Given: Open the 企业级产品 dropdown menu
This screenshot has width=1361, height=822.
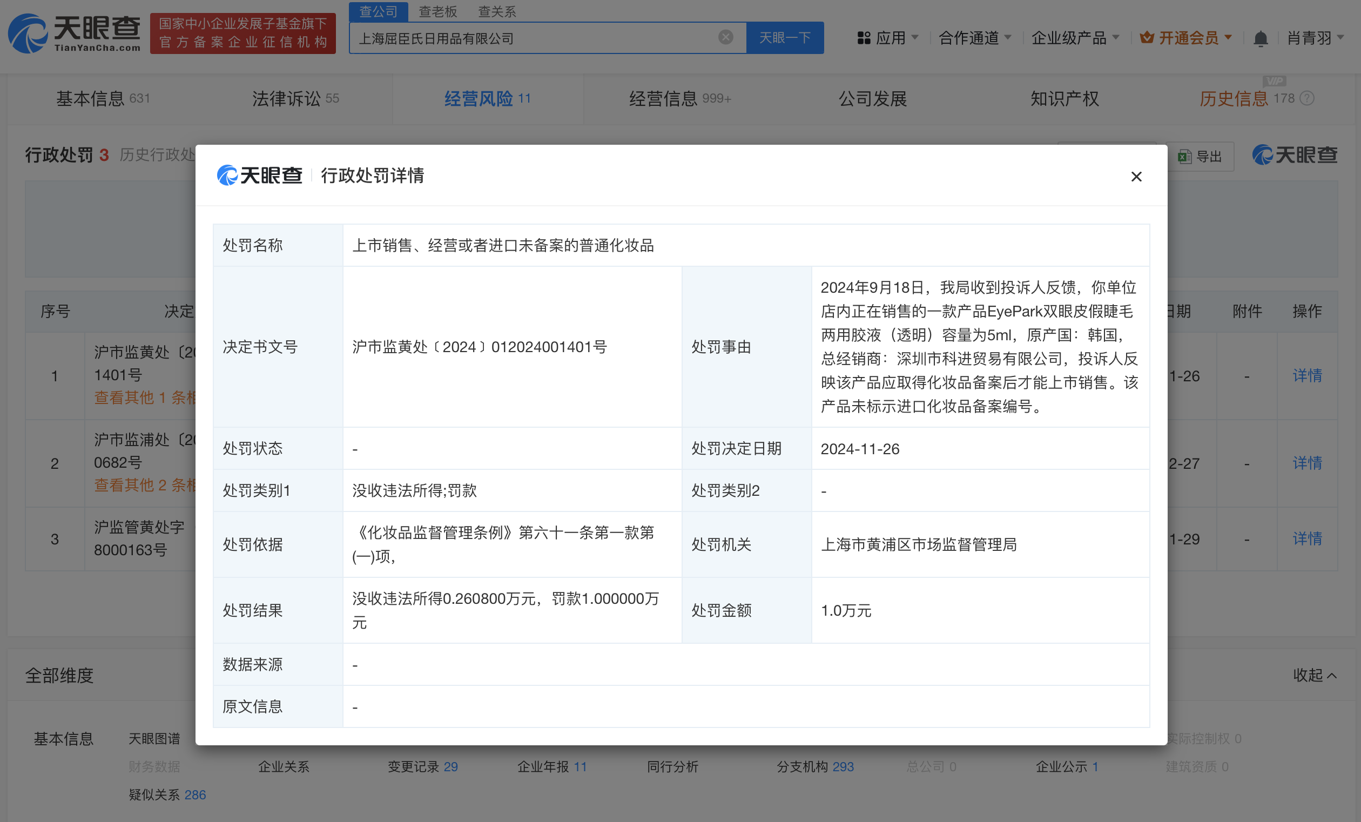Looking at the screenshot, I should point(1075,38).
